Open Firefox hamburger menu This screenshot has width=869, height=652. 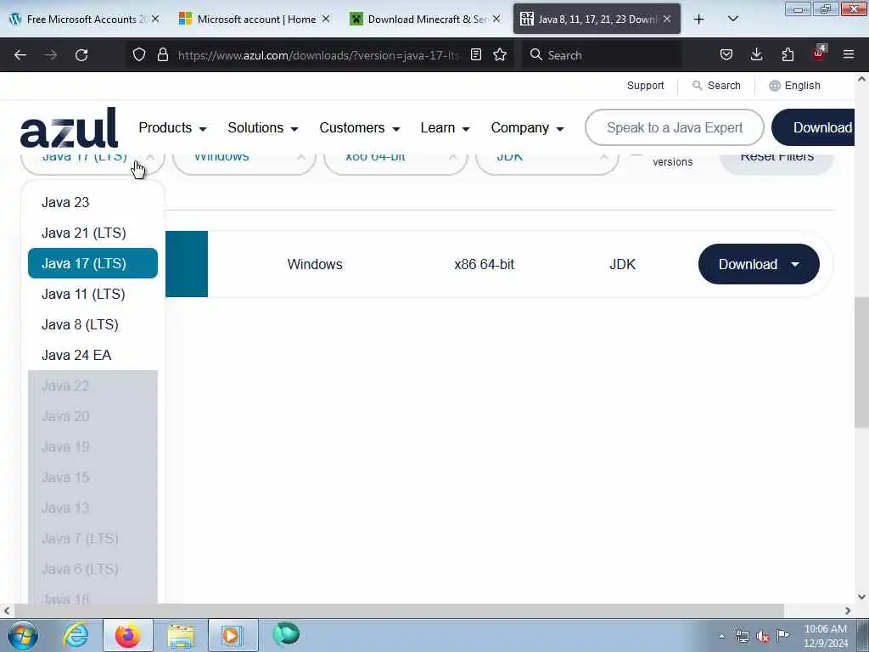point(849,54)
